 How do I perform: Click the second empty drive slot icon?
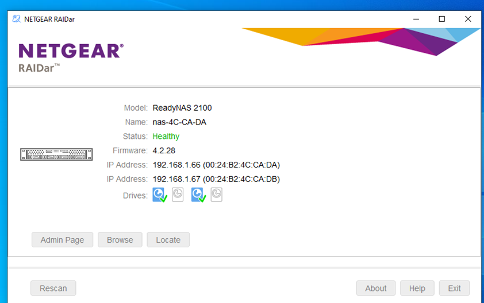coord(178,195)
